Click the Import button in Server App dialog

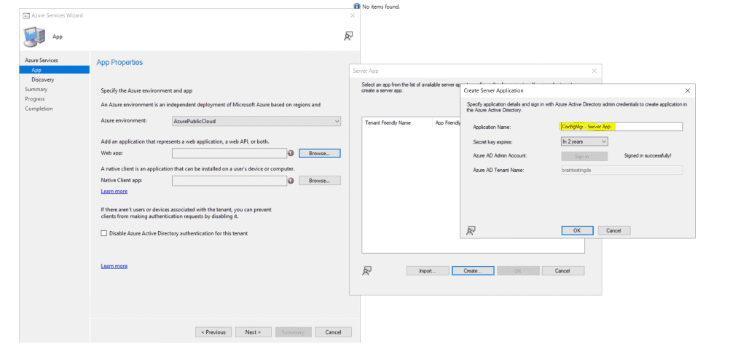tap(428, 270)
